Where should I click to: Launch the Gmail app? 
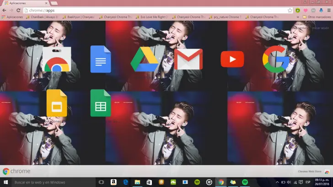pos(188,59)
